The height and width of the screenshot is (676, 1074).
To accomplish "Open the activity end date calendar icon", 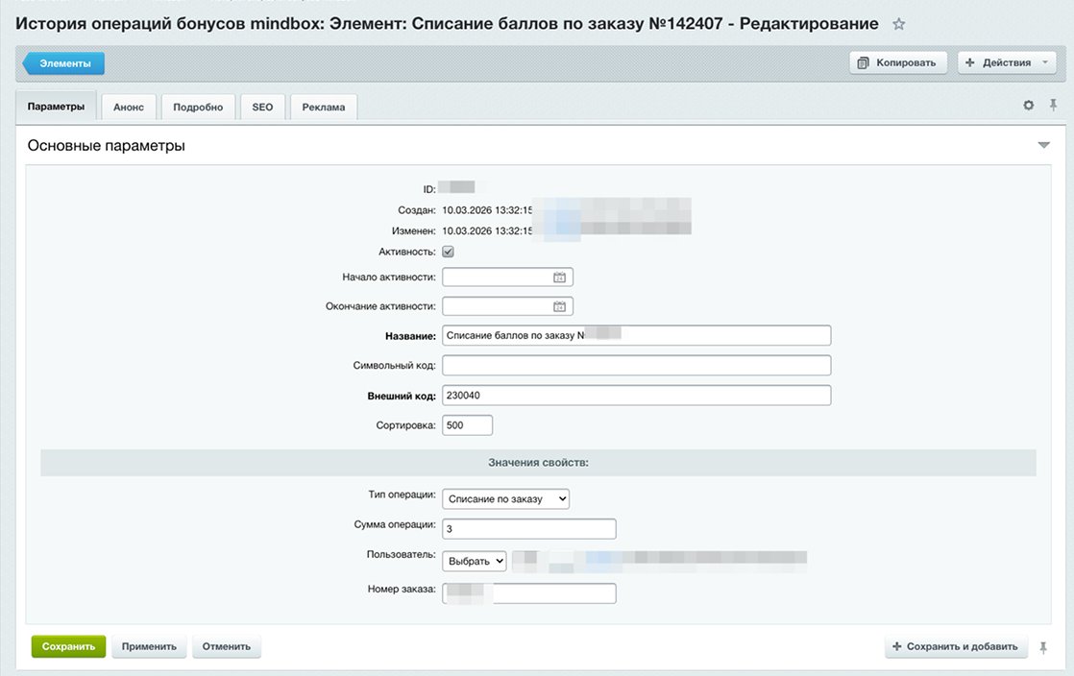I will [560, 307].
